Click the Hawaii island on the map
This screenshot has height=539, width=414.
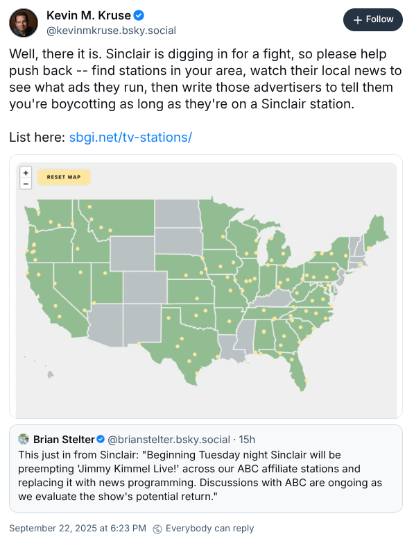(50, 374)
